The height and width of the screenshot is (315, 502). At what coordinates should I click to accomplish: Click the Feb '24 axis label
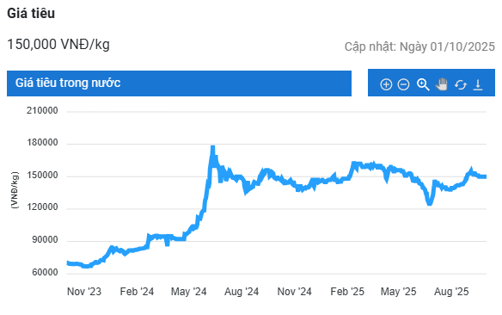pos(137,292)
